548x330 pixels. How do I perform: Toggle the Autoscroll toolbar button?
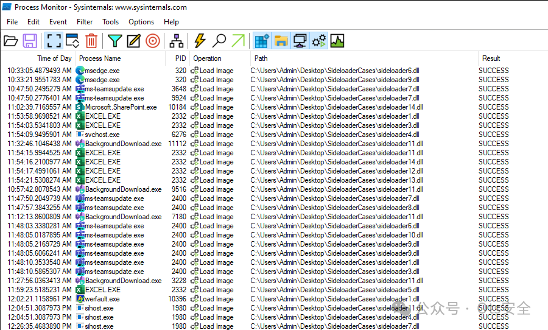(x=72, y=41)
